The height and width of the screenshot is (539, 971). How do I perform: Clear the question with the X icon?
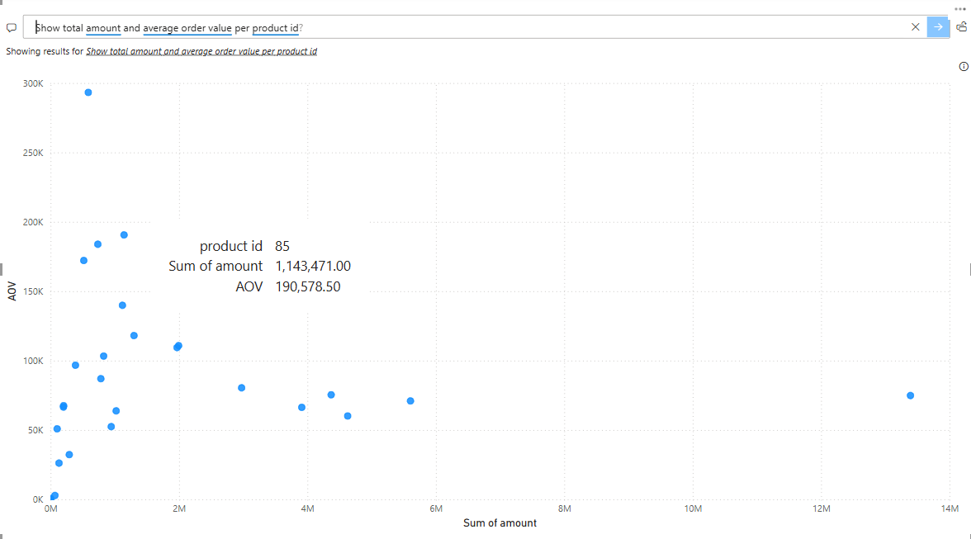click(915, 27)
